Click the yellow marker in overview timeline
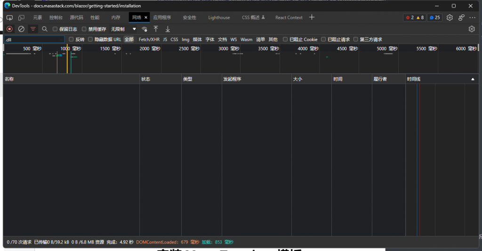This screenshot has width=482, height=251. click(x=67, y=59)
